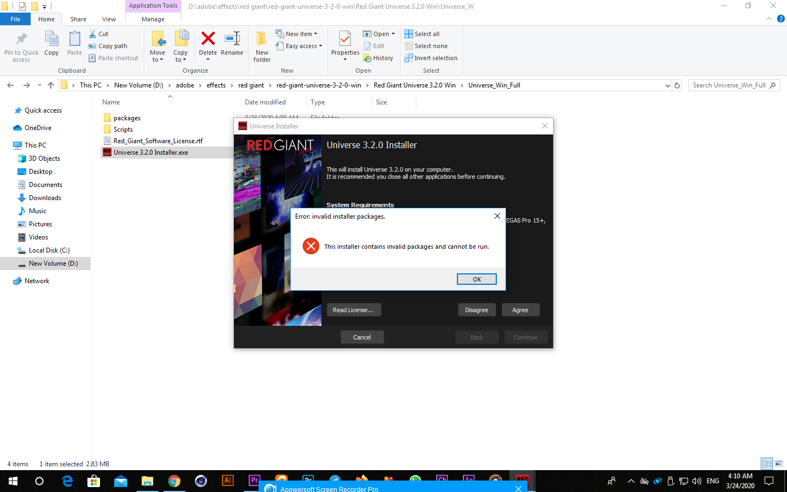The image size is (787, 492).
Task: Click Select none
Action: (x=426, y=46)
